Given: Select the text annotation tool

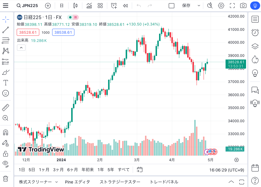Looking at the screenshot, I should click(x=6, y=83).
